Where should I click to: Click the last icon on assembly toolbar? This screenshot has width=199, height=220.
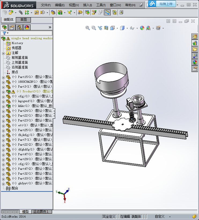(121, 12)
